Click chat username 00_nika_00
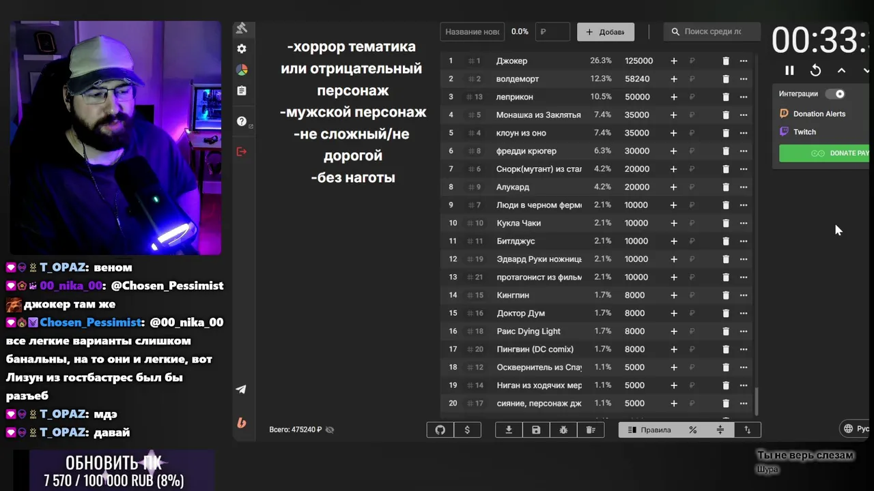This screenshot has width=874, height=491. [x=71, y=286]
